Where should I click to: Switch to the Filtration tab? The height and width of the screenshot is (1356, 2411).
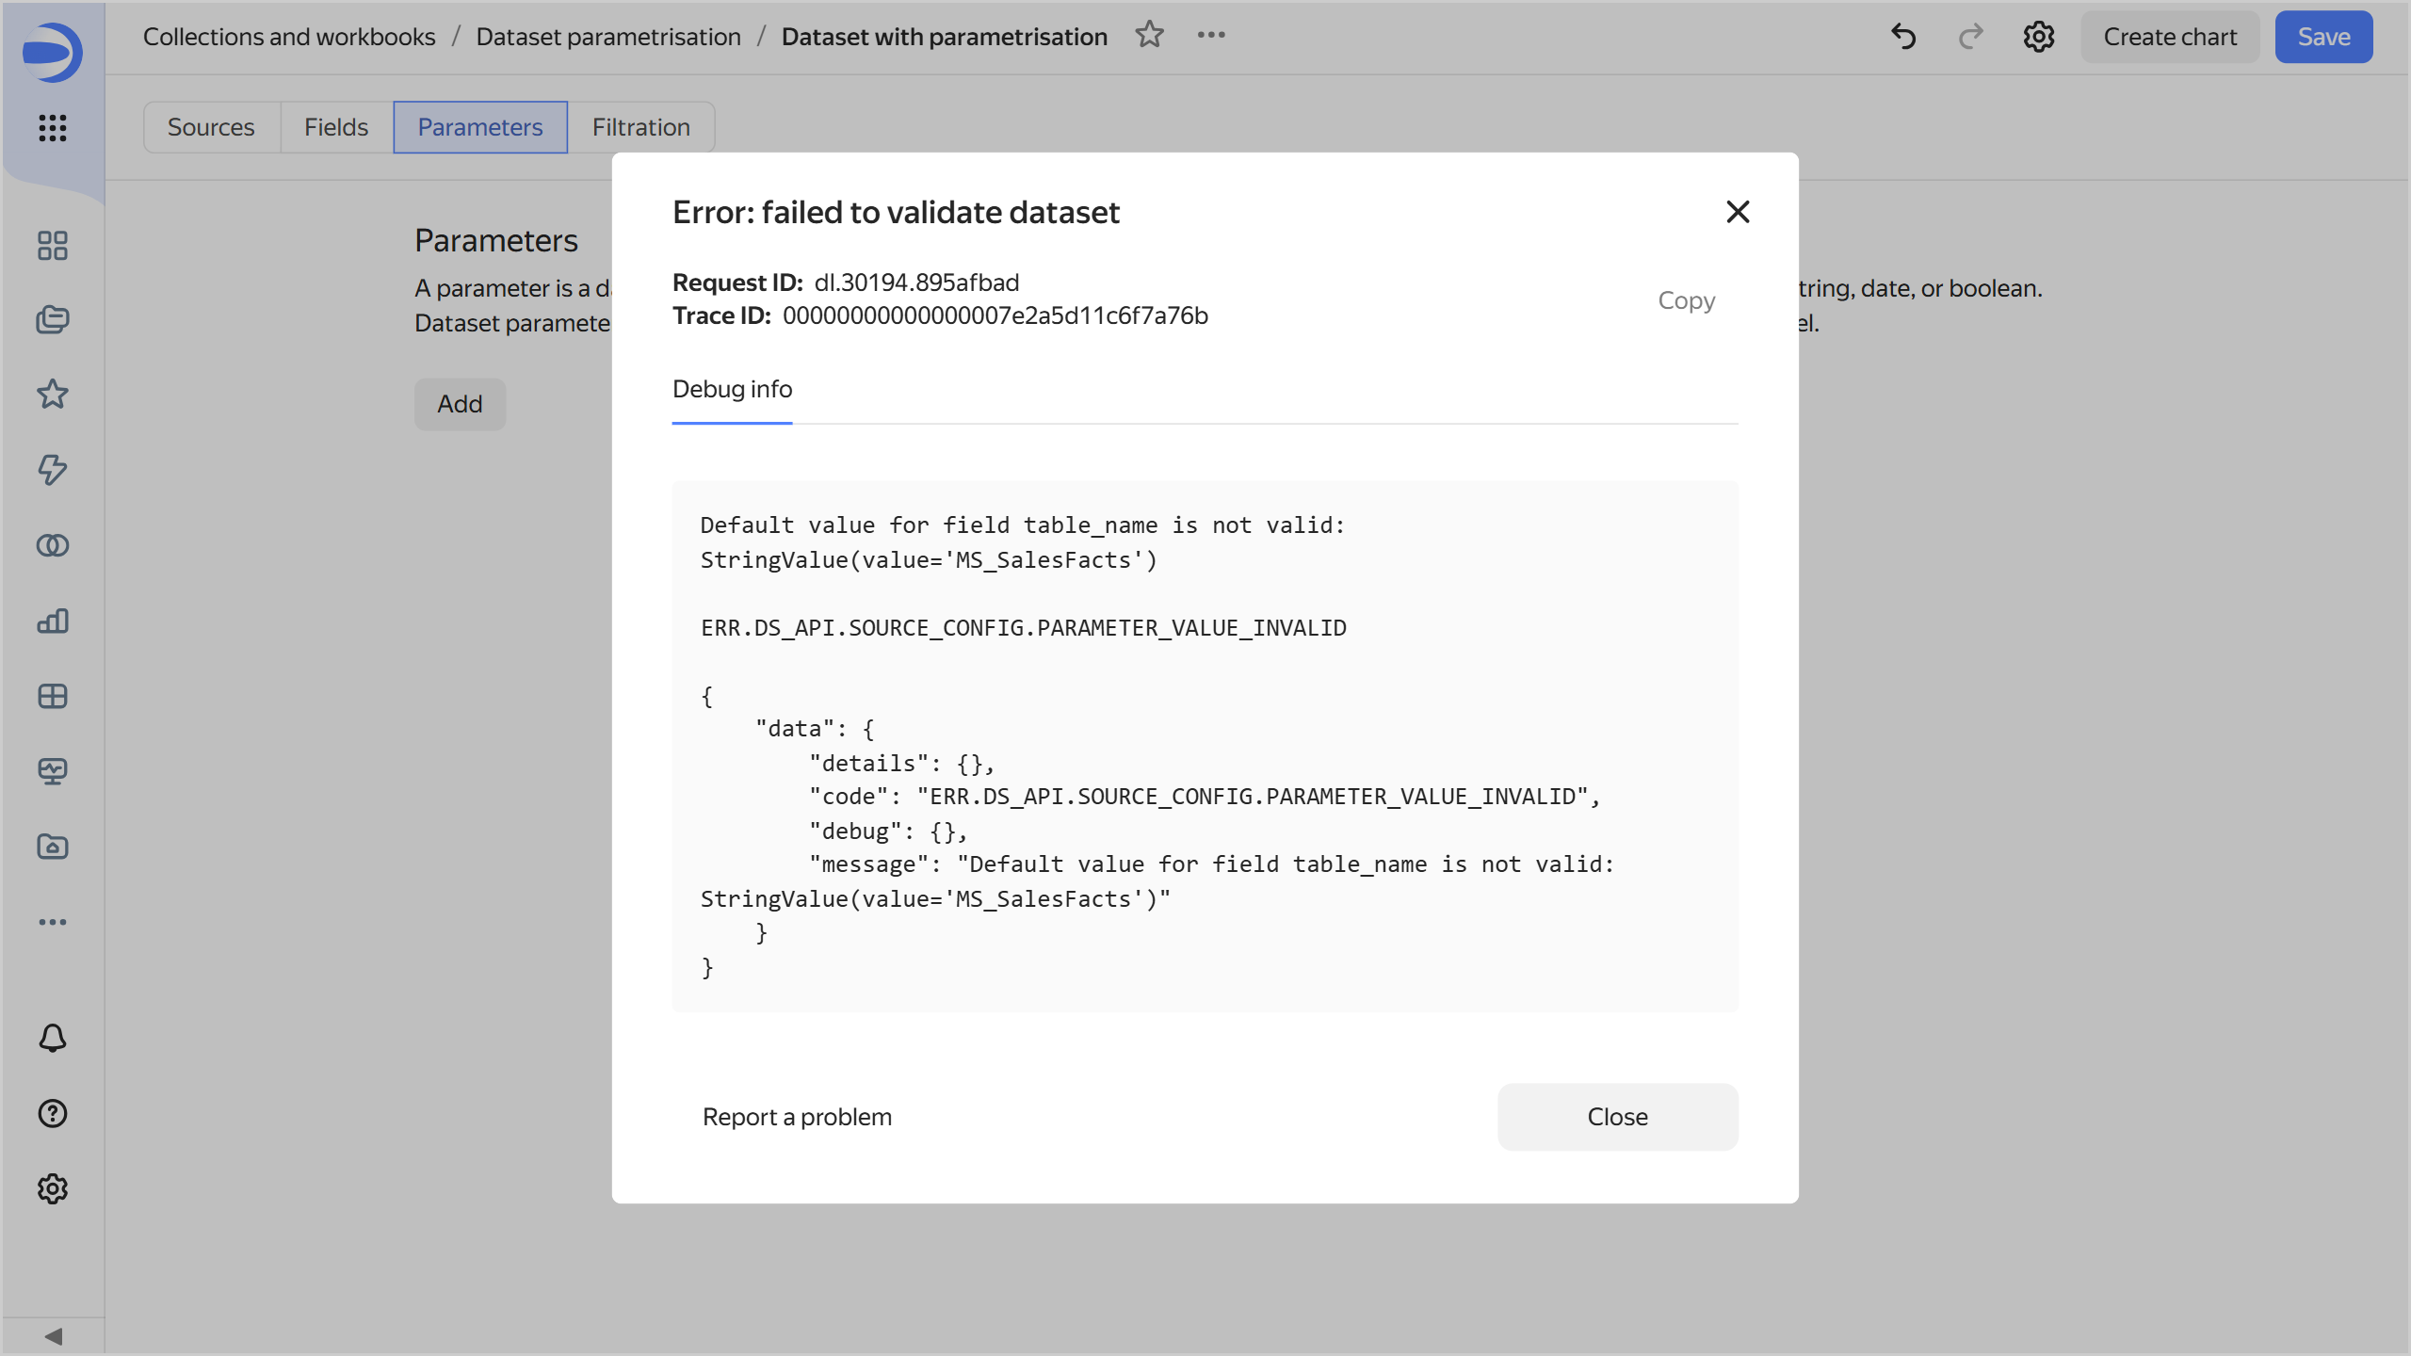point(640,127)
